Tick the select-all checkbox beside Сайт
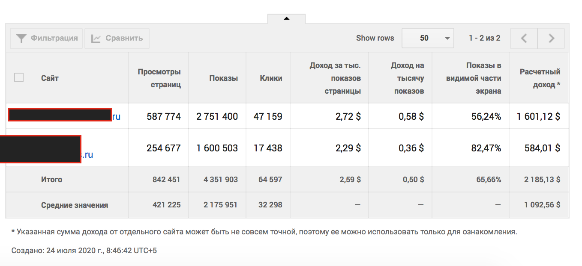 pos(19,77)
